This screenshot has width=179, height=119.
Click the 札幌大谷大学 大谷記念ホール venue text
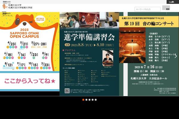pos(149,78)
